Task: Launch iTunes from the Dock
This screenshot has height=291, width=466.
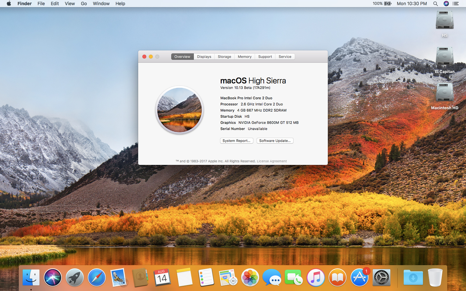Action: 316,277
